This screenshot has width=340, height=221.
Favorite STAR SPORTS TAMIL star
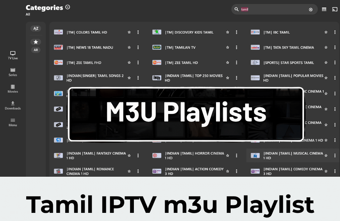tap(326, 62)
